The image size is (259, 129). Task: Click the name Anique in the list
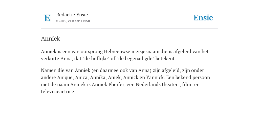[x=65, y=78]
